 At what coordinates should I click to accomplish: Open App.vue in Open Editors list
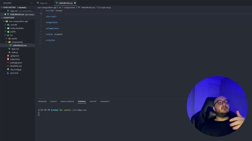[14, 11]
